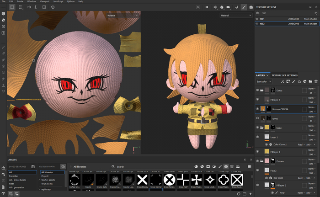
Task: Open the Color Correct Repl blend dropdown
Action: tap(301, 144)
